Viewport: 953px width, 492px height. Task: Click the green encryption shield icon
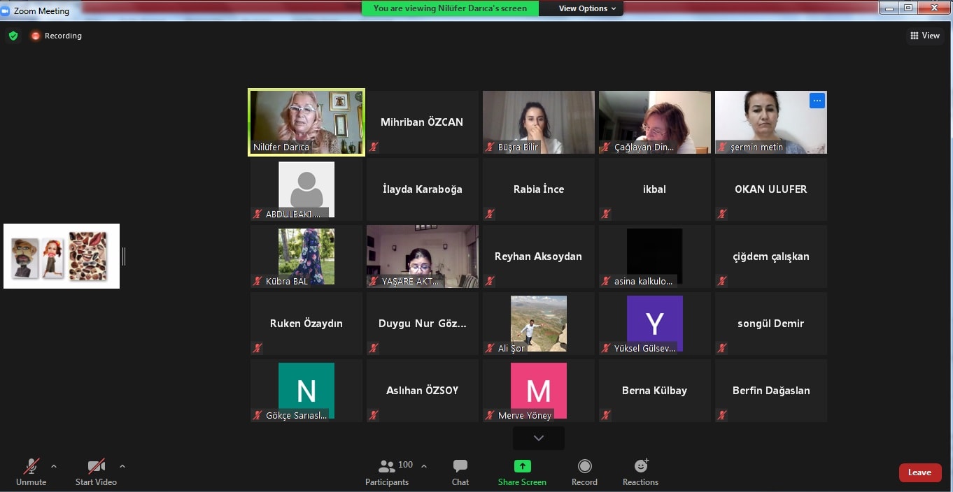13,36
